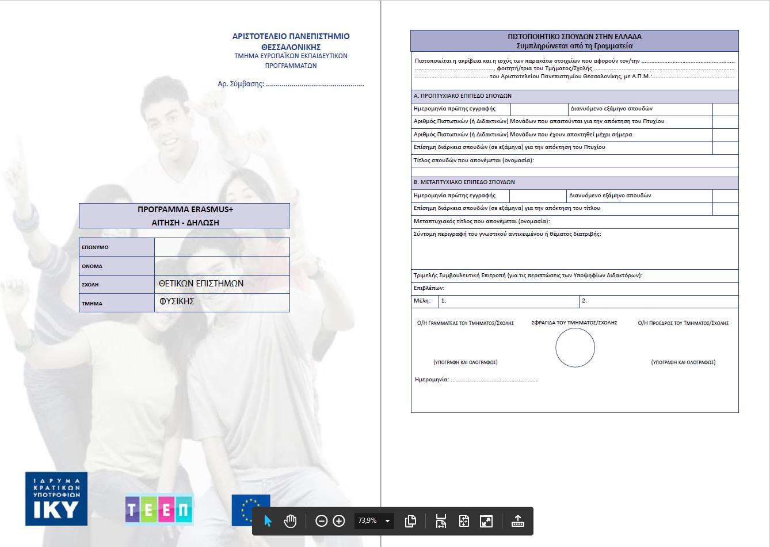The image size is (770, 547).
Task: Click the Τριμελής Συμβουλευτική Επιτροπή row
Action: [574, 276]
